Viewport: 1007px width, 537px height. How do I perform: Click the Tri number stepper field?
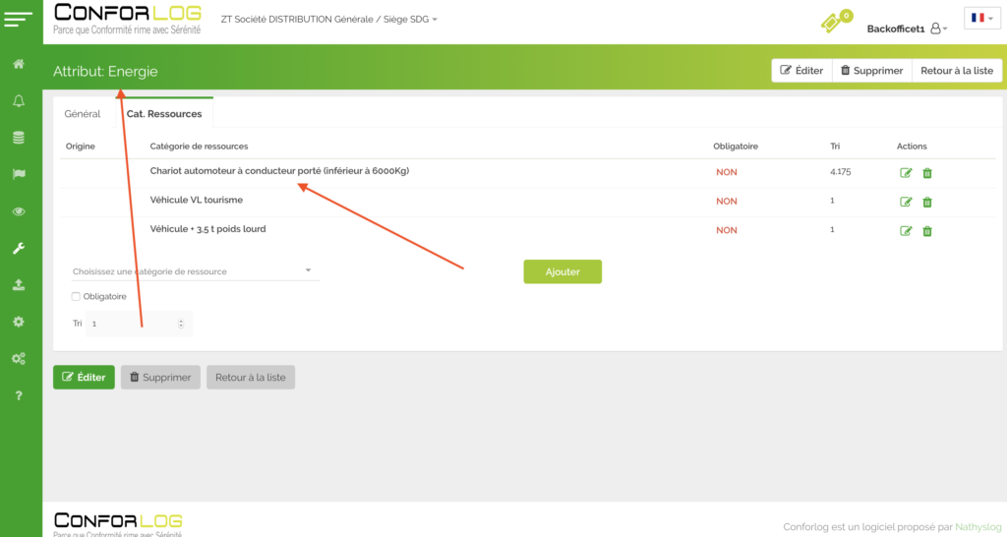coord(137,324)
